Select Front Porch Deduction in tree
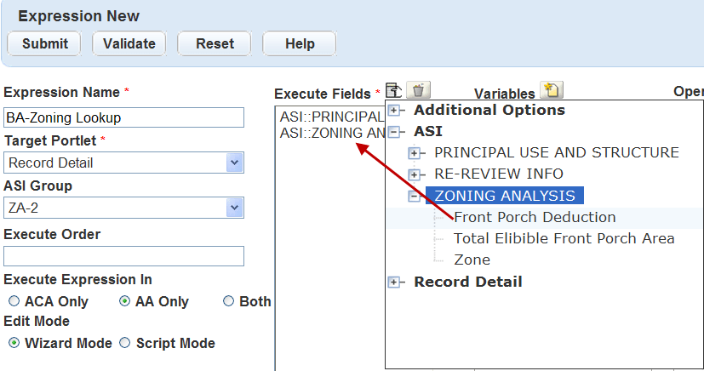The height and width of the screenshot is (371, 704). coord(535,217)
